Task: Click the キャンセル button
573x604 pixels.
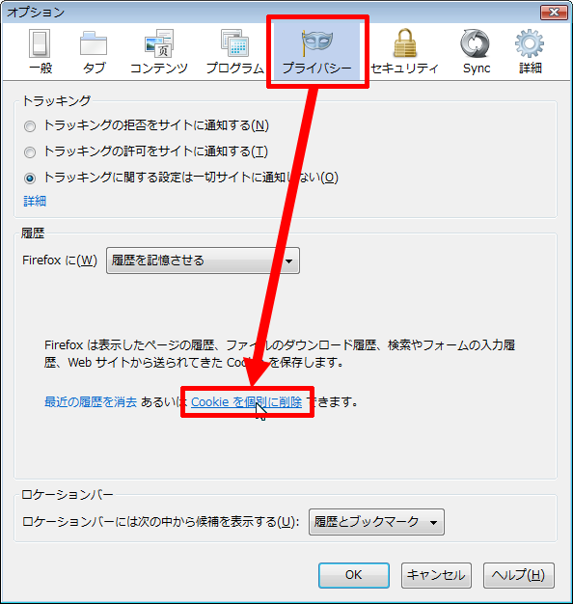Action: pos(436,575)
